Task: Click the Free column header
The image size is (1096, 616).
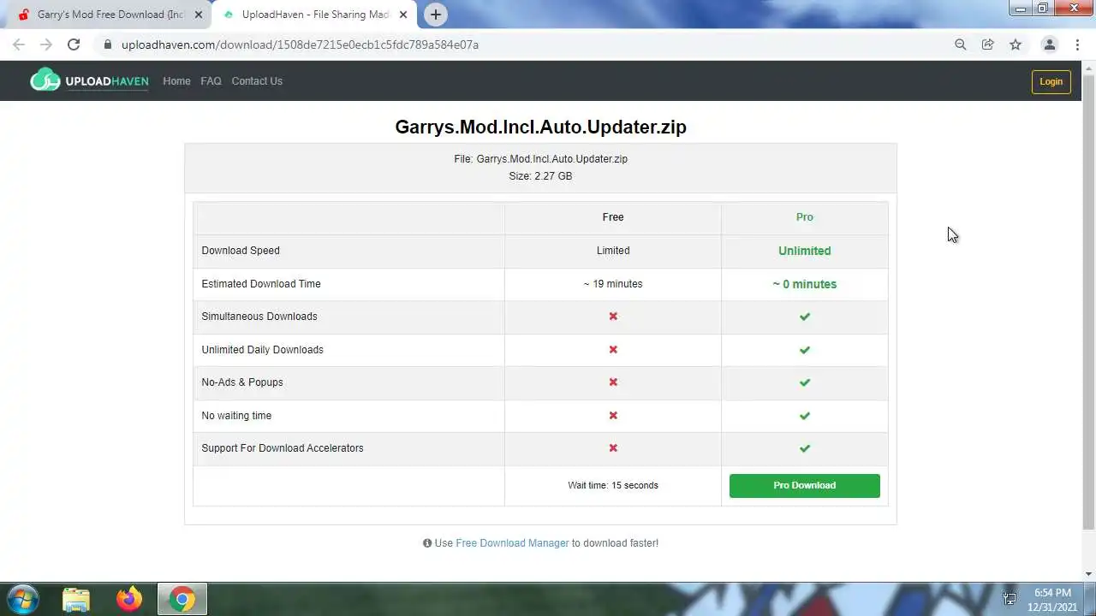Action: 613,217
